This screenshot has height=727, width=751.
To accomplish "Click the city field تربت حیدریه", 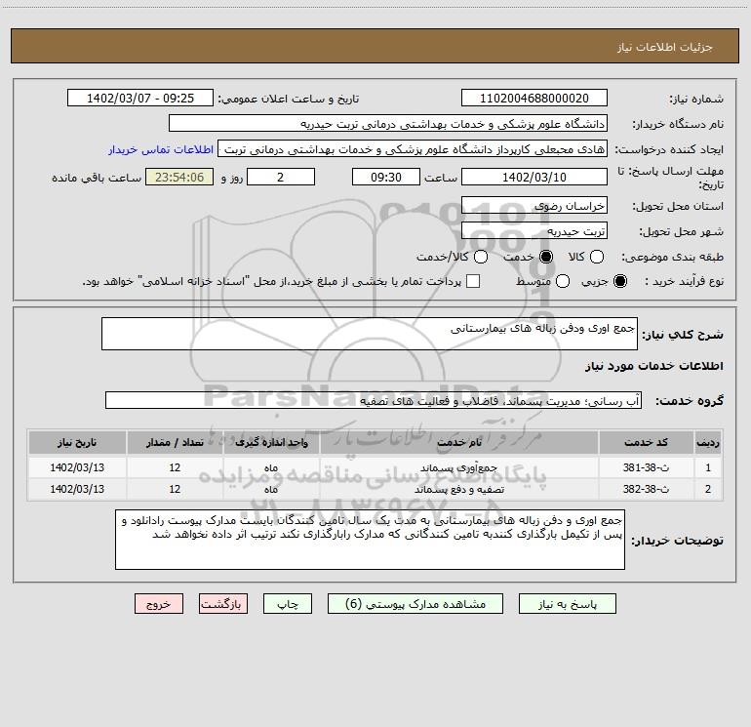I will point(534,231).
